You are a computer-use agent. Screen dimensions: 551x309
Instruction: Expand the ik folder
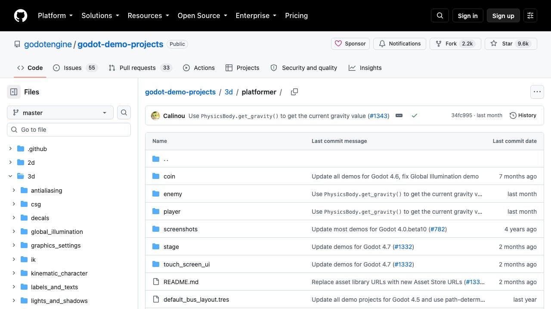click(x=14, y=260)
